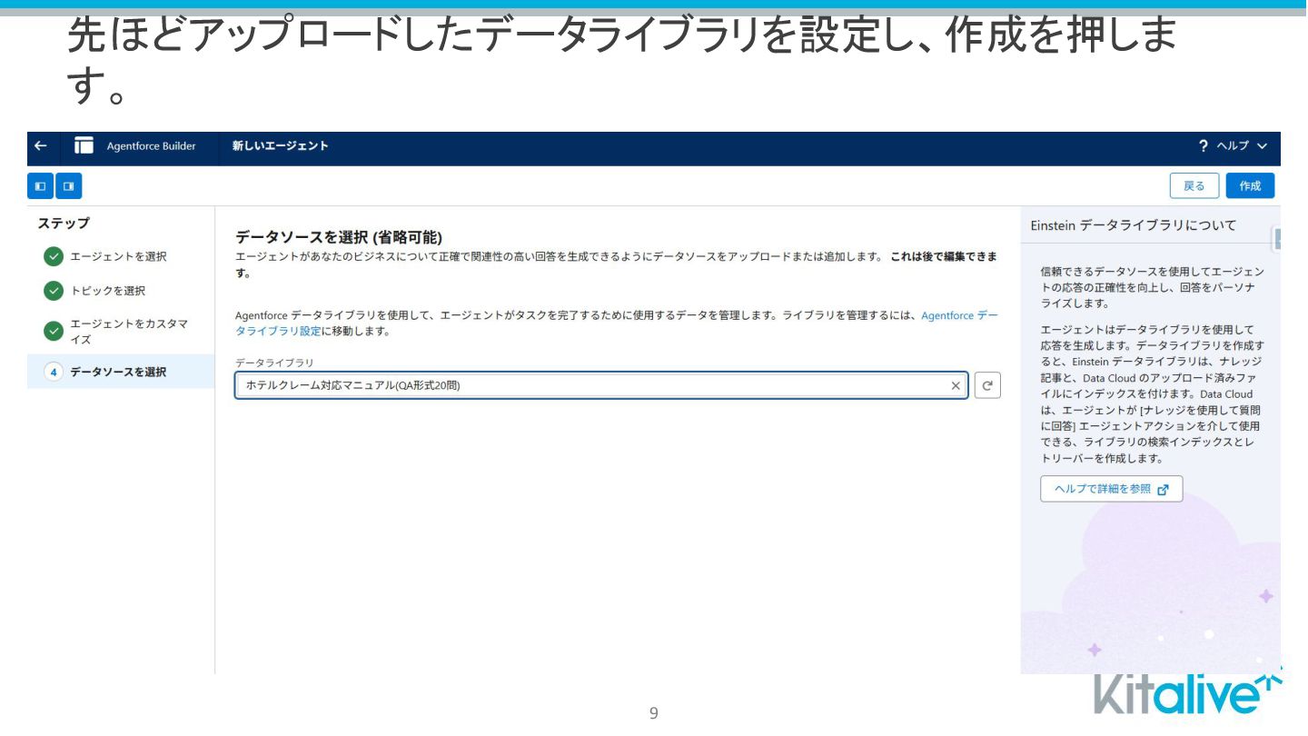The image size is (1308, 736).
Task: Click the Einstein データライブラリについて heading
Action: click(1134, 225)
